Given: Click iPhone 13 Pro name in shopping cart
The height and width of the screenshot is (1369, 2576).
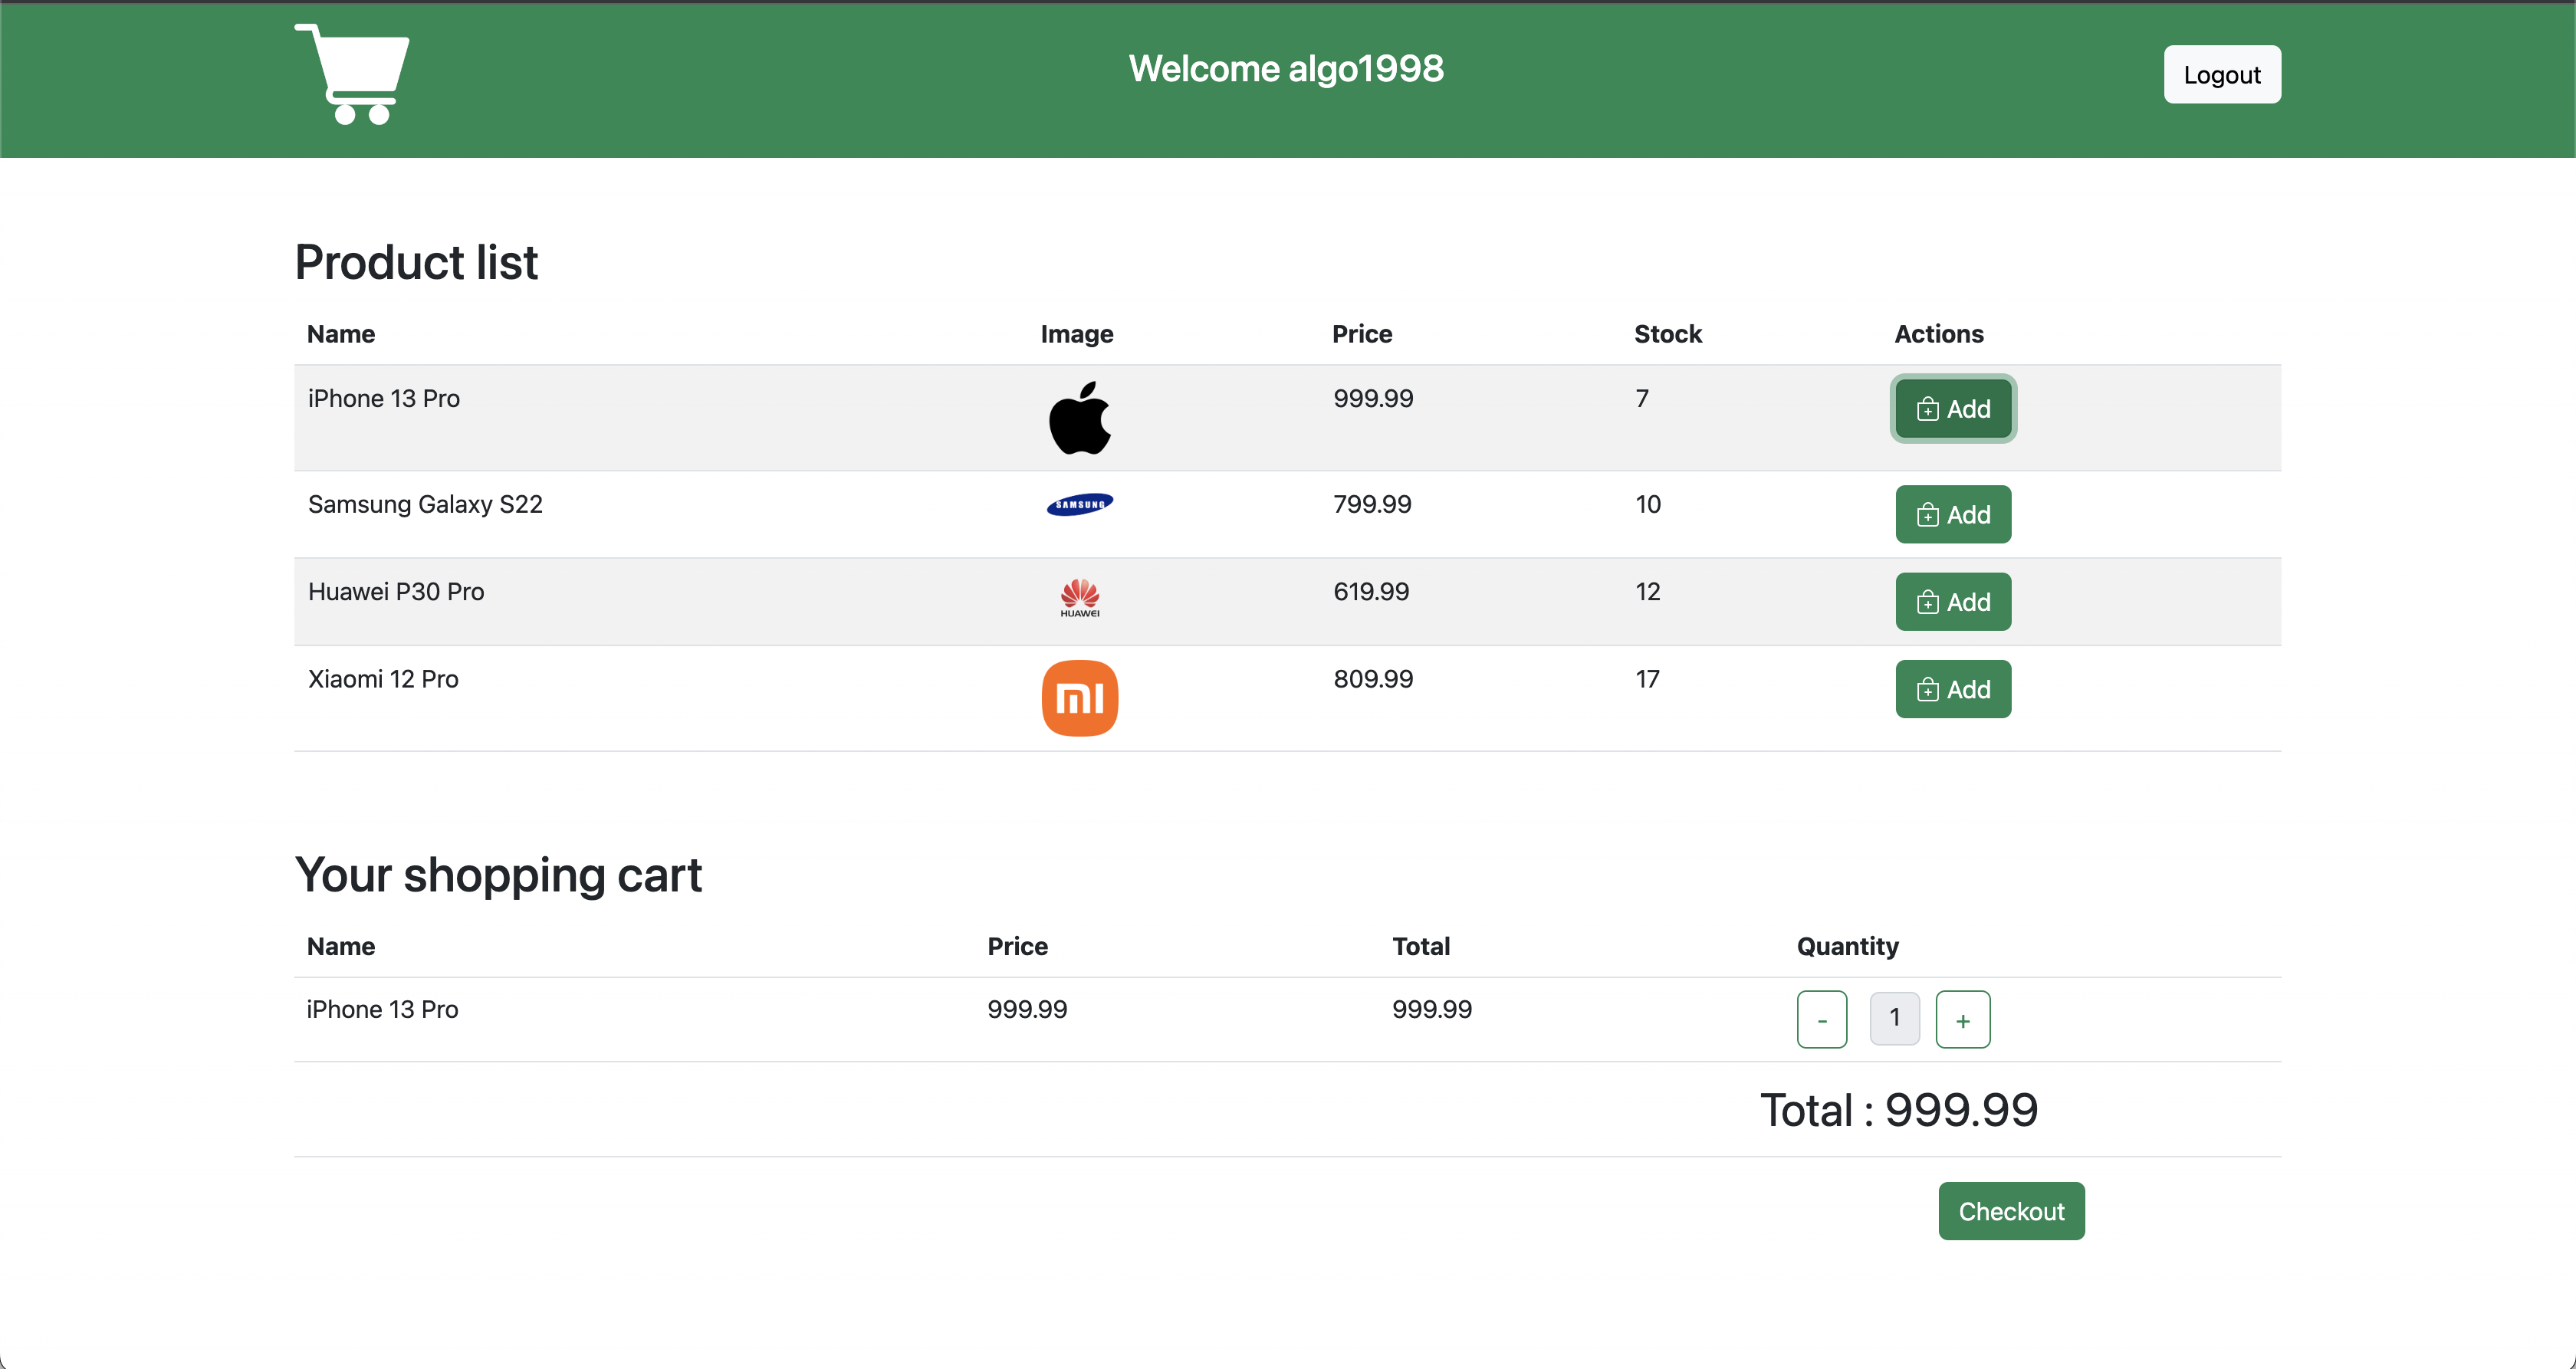Looking at the screenshot, I should (x=382, y=1009).
